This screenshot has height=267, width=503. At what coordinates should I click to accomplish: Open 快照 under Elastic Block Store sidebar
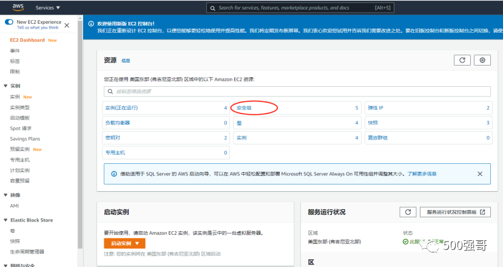[15, 241]
